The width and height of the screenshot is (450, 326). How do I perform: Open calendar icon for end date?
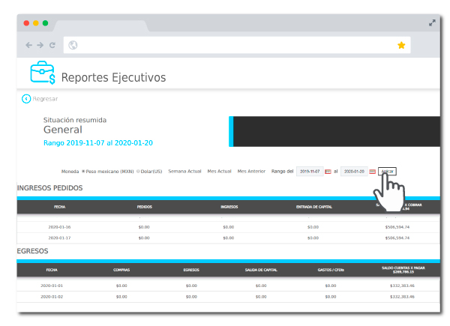coord(372,172)
